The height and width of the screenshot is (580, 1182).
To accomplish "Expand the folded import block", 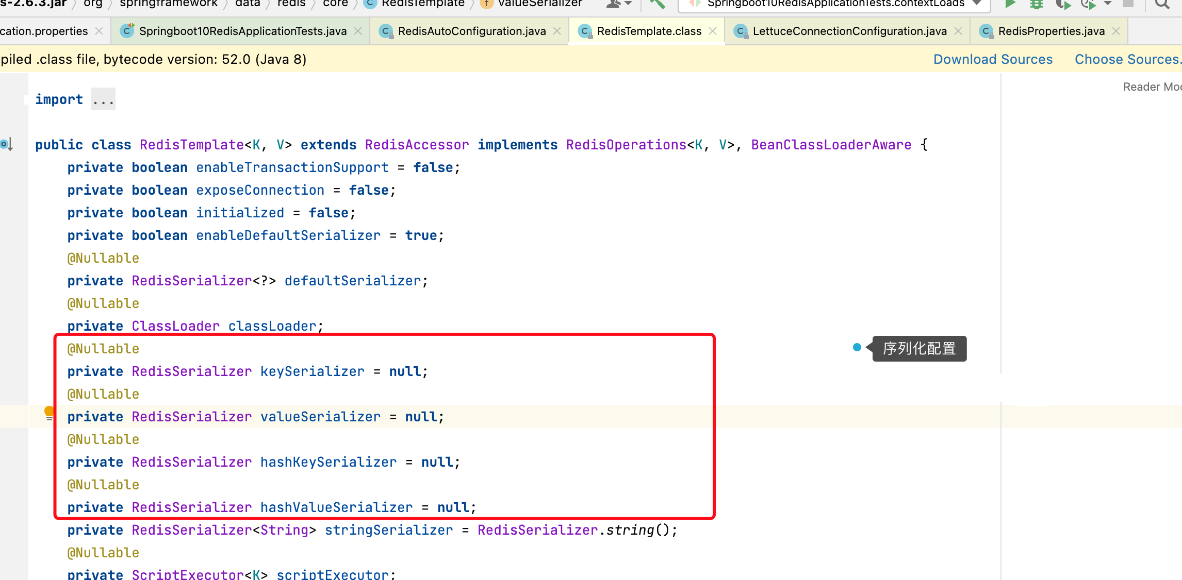I will click(103, 99).
